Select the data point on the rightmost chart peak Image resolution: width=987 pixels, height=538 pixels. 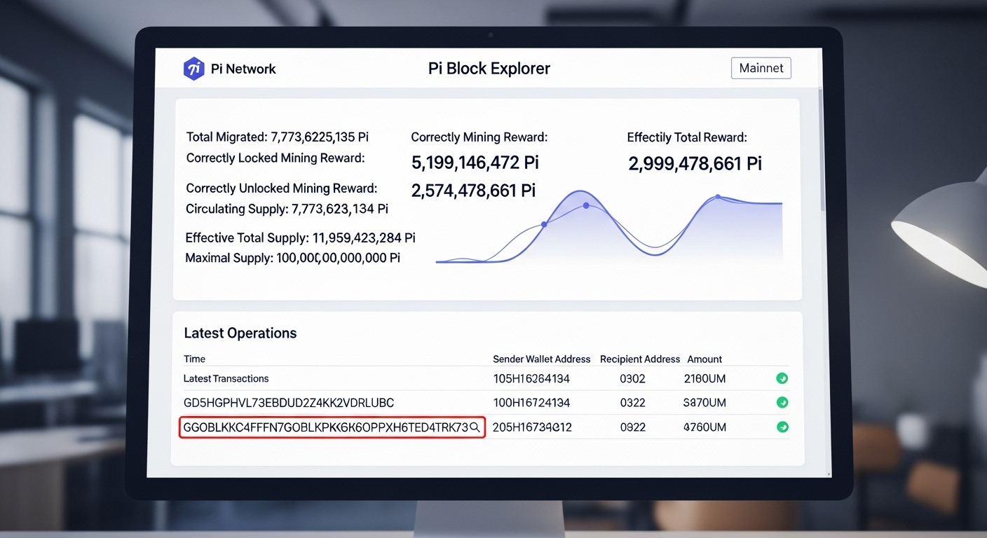pos(717,197)
